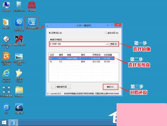Select the 备份分区 radio option
The image size is (167, 126).
(x=112, y=33)
